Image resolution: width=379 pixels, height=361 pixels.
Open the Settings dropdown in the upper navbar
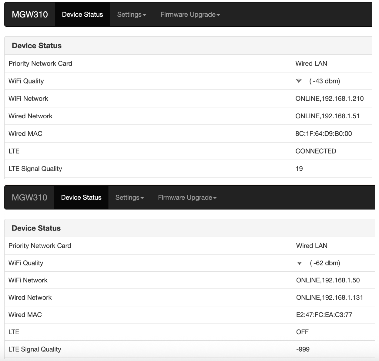click(x=131, y=15)
